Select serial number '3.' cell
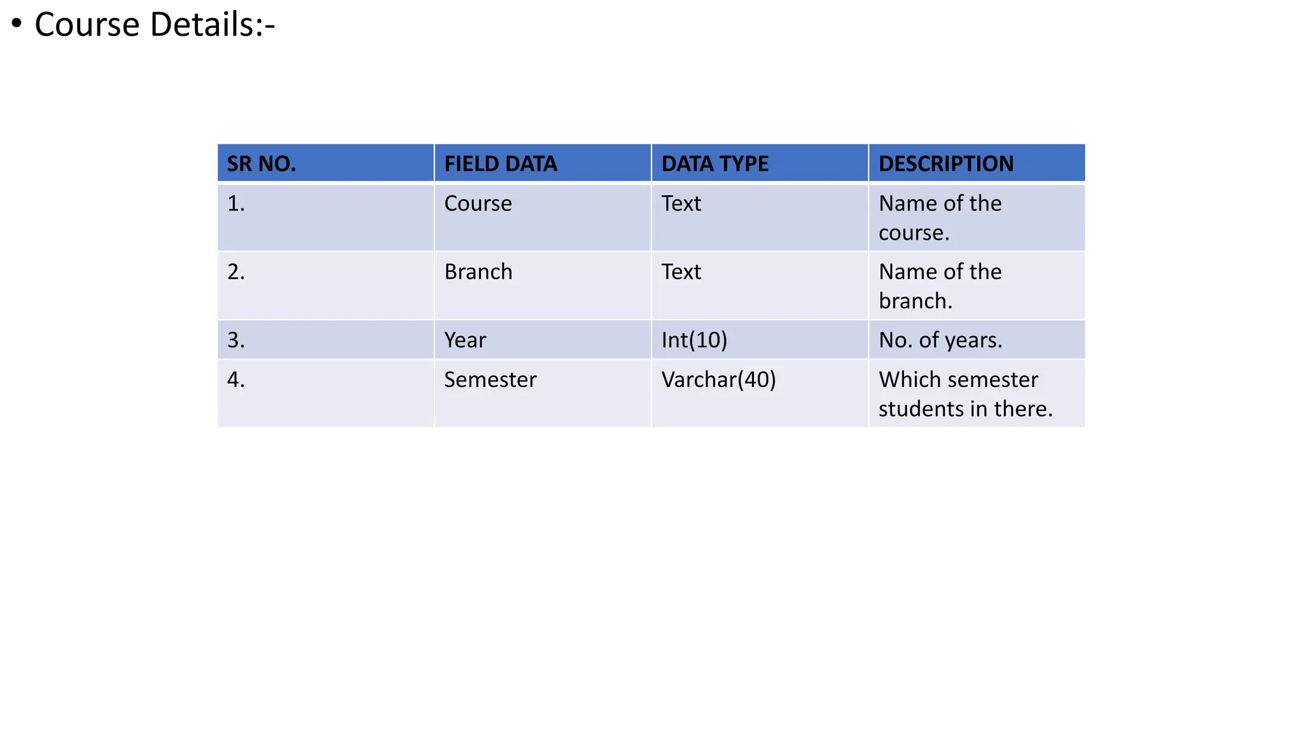Viewport: 1303px width, 732px height. click(326, 339)
